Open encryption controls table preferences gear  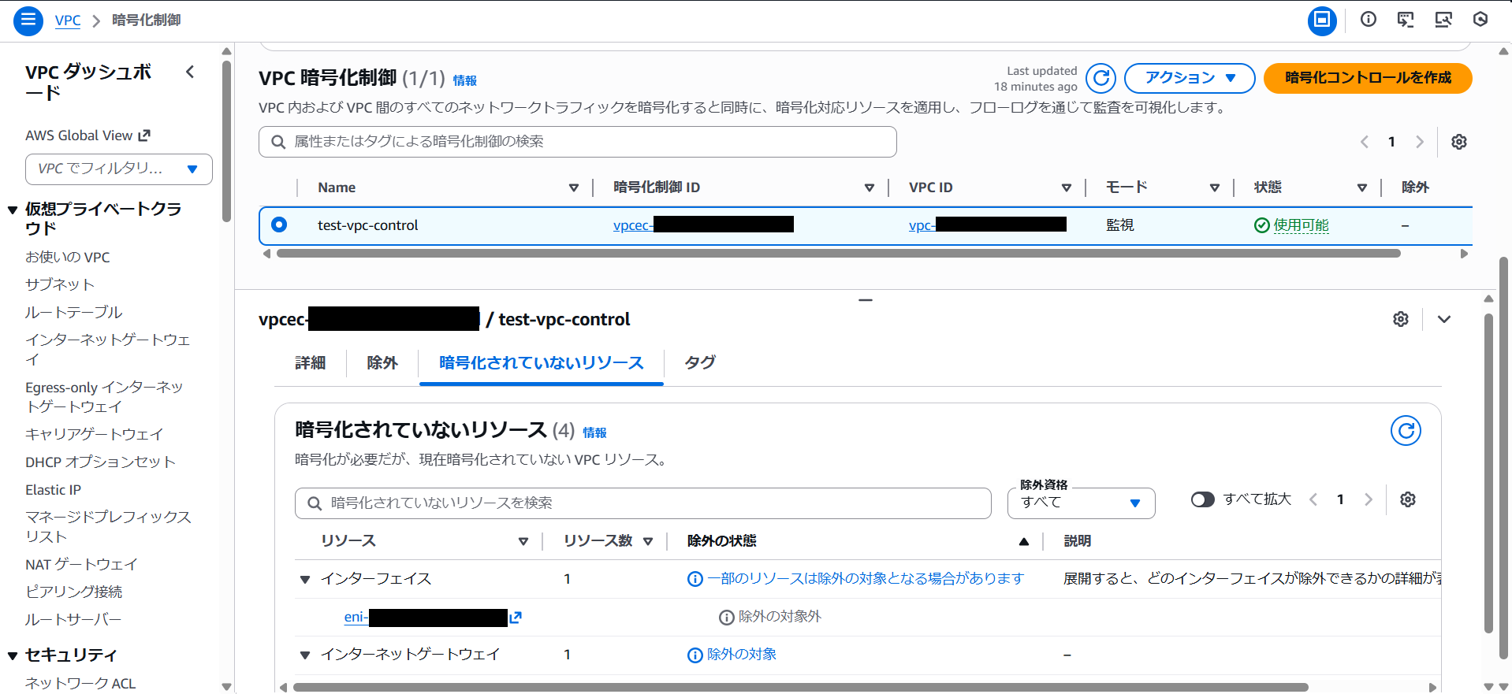point(1459,142)
